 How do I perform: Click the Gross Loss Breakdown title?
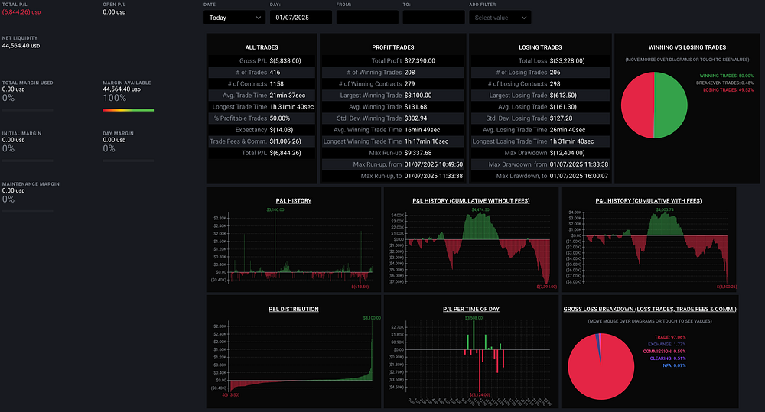coord(649,309)
